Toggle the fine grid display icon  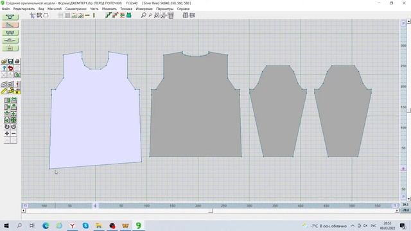(x=60, y=15)
